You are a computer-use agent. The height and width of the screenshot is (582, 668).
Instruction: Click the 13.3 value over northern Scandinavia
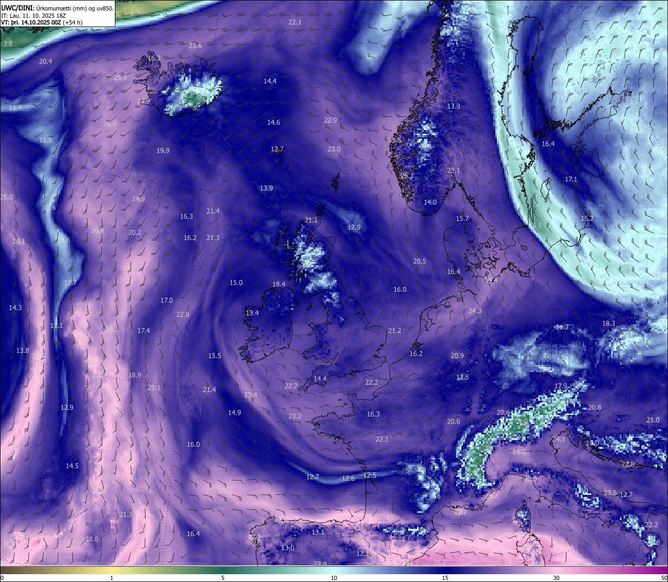click(x=454, y=106)
